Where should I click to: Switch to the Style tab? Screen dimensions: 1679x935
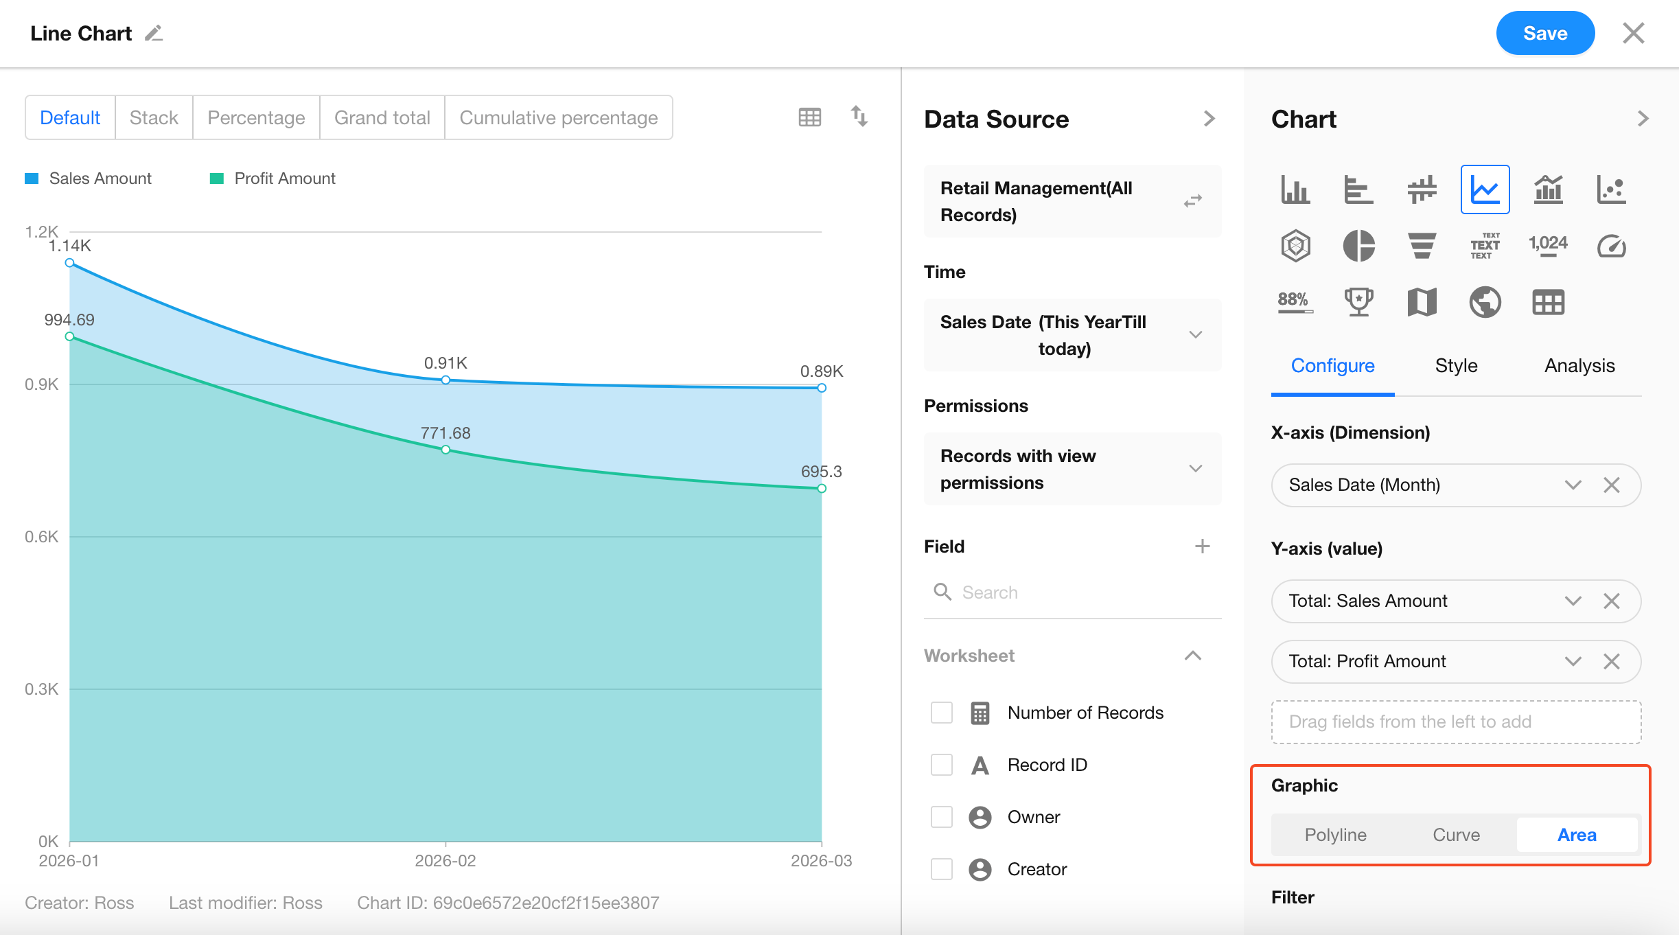pyautogui.click(x=1456, y=366)
